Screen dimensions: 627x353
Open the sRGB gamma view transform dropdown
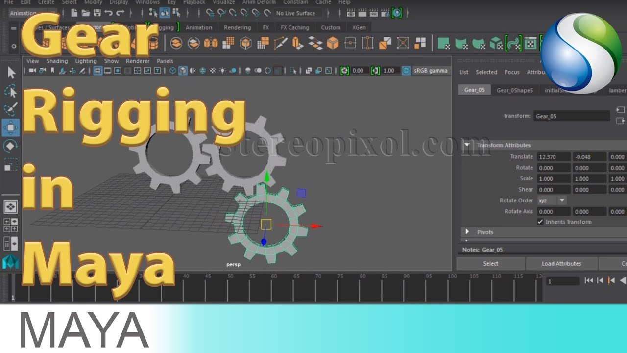pos(431,71)
